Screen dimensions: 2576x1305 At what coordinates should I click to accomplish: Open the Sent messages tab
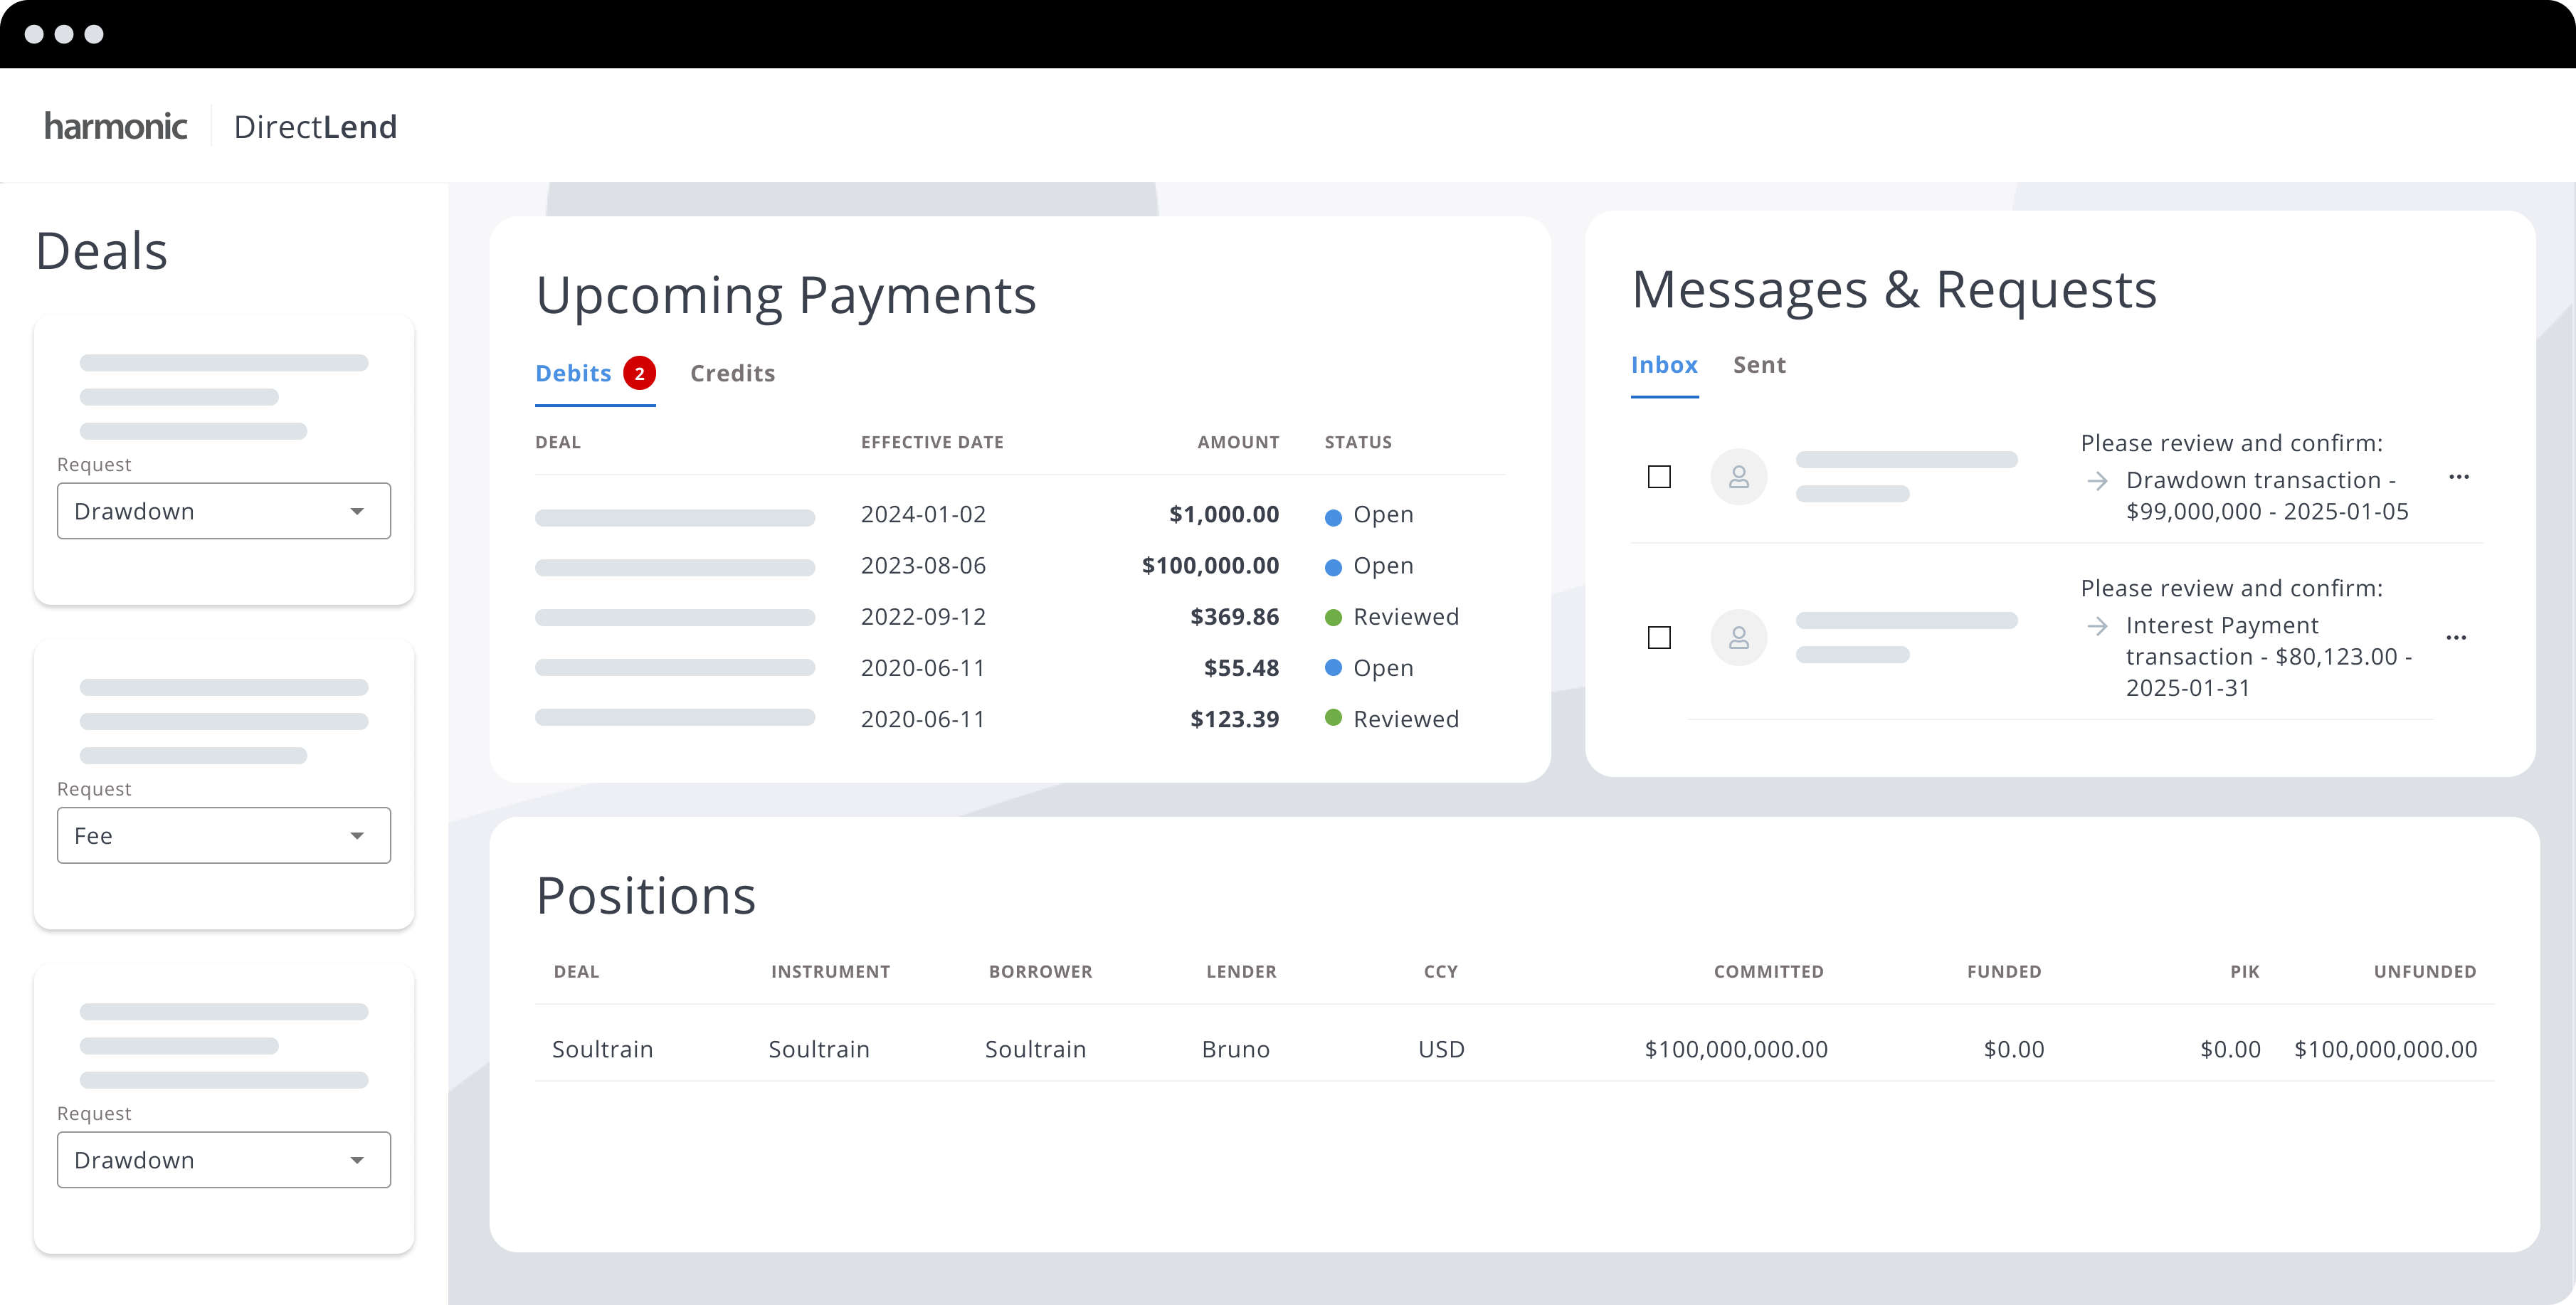click(x=1759, y=365)
